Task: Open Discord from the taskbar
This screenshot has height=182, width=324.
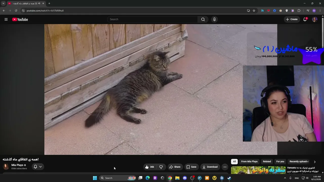Action: coord(185,178)
